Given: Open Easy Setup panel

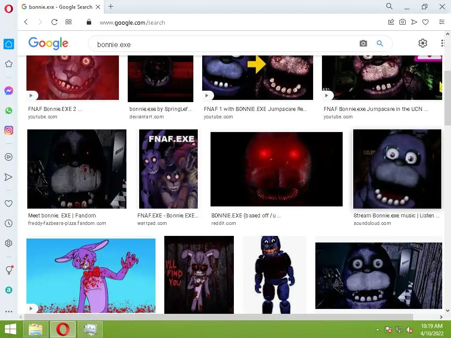Looking at the screenshot, I should pyautogui.click(x=442, y=22).
